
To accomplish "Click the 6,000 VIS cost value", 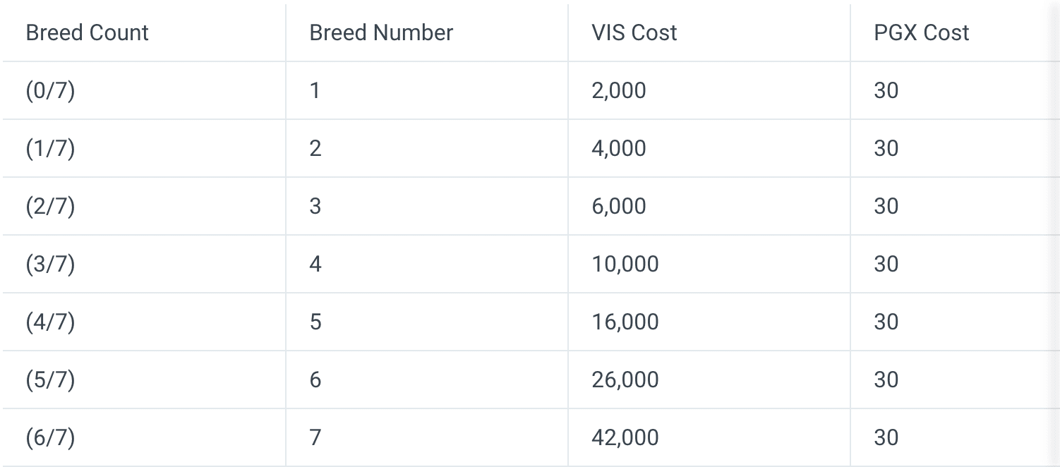I will pyautogui.click(x=619, y=206).
